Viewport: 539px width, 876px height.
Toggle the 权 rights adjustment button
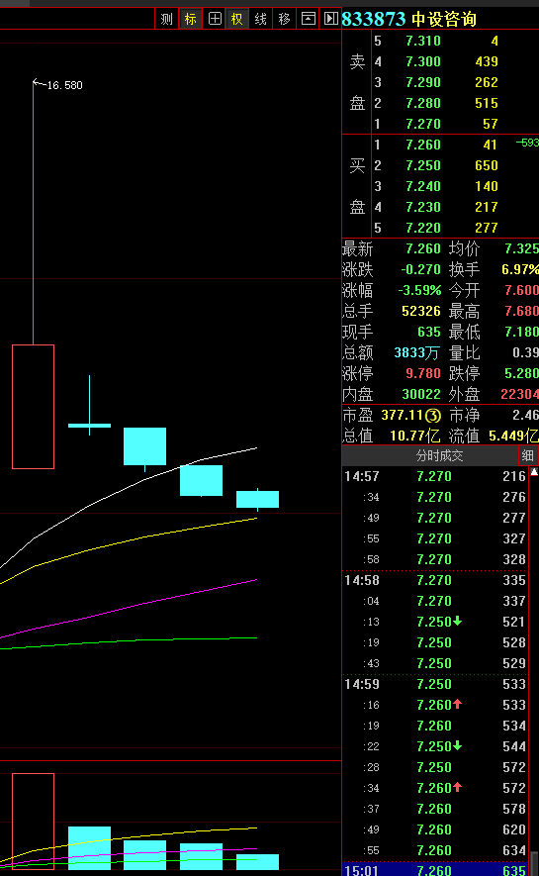tap(237, 19)
